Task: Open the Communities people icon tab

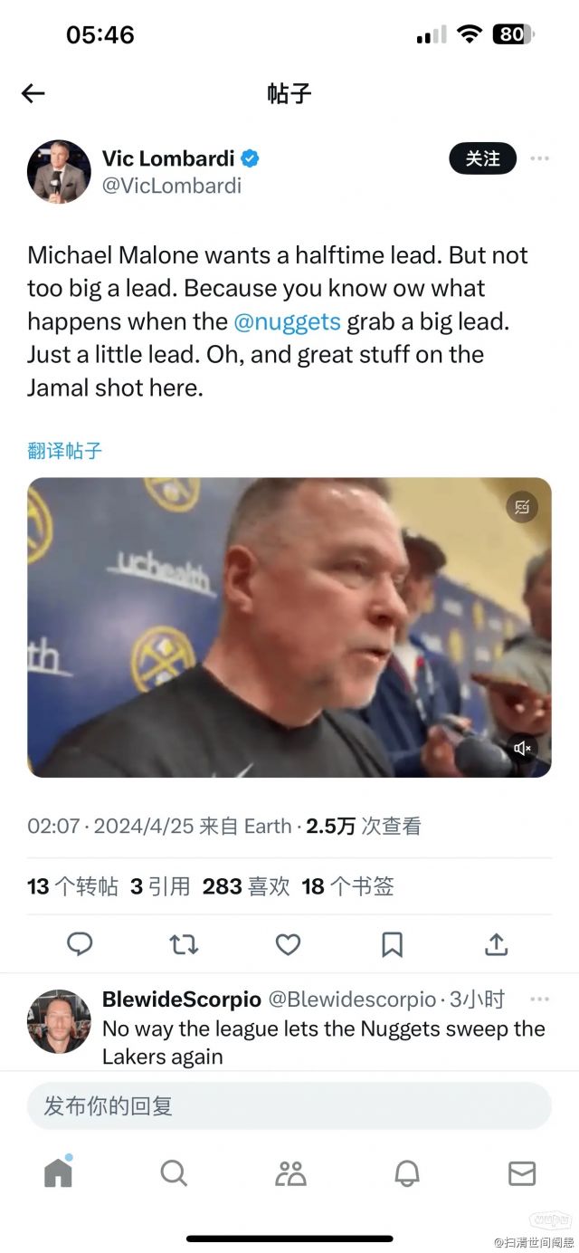Action: (290, 1173)
